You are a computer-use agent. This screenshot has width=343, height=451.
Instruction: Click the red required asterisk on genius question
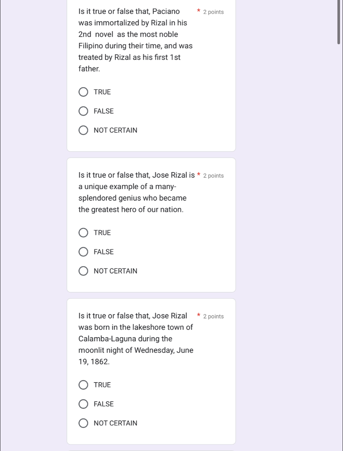pos(198,175)
